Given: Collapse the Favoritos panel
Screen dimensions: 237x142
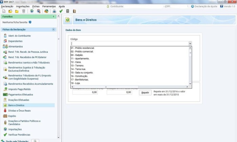Looking at the screenshot, I should point(54,17).
